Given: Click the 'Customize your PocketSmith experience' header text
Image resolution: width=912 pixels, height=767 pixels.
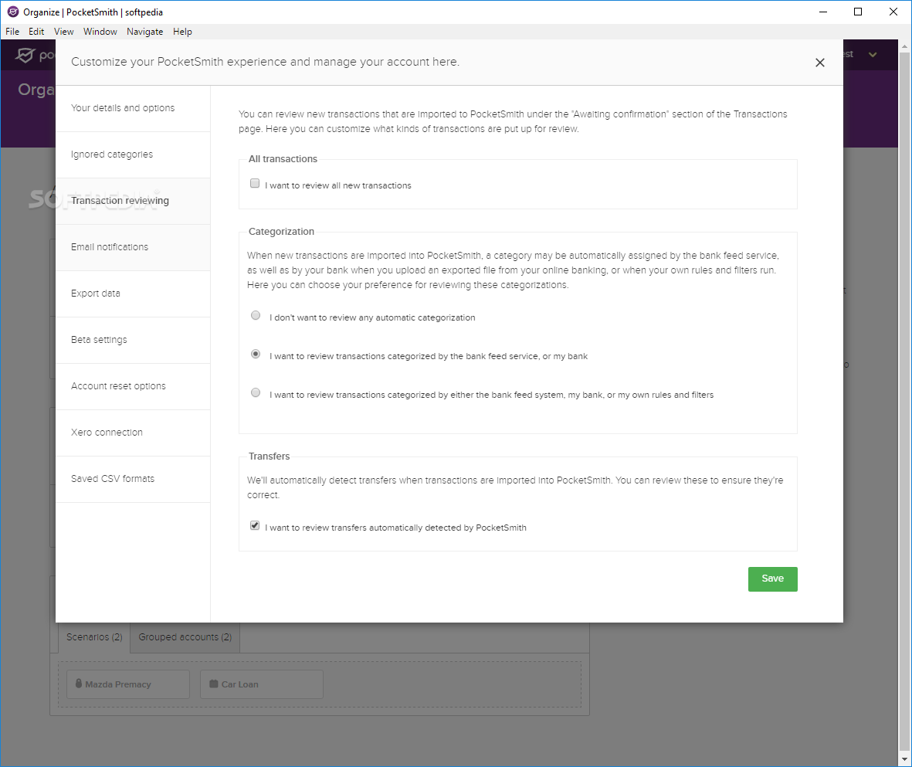Looking at the screenshot, I should click(265, 62).
